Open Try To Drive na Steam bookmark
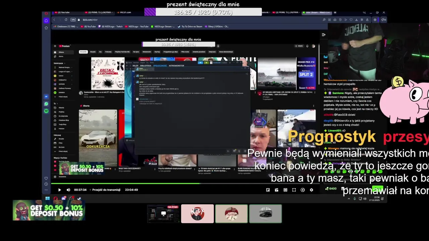This screenshot has height=241, width=429. pos(190,26)
